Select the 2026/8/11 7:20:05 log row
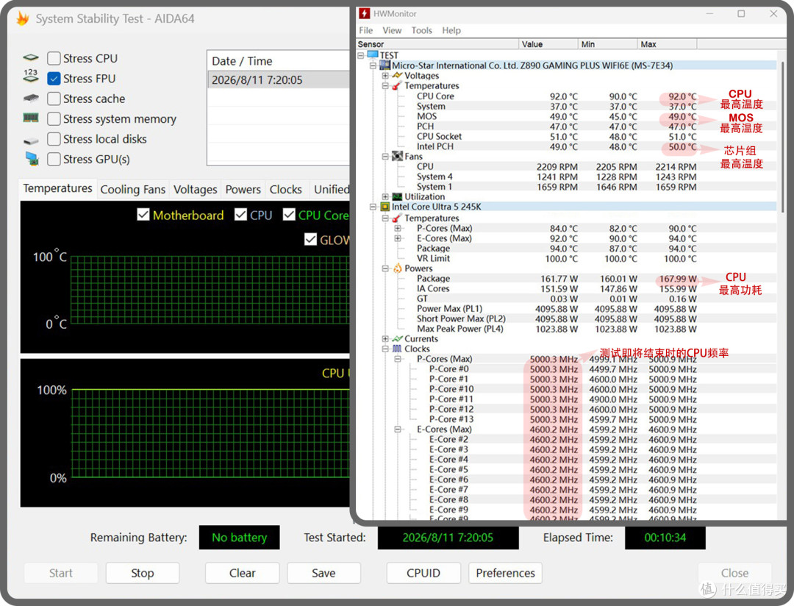 tap(278, 80)
